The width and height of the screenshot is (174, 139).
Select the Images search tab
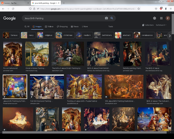point(37,27)
